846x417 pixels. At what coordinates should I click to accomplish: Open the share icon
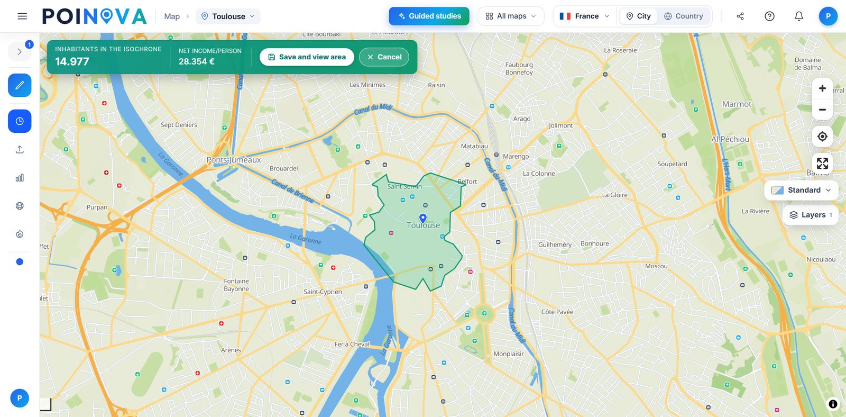[x=740, y=16]
